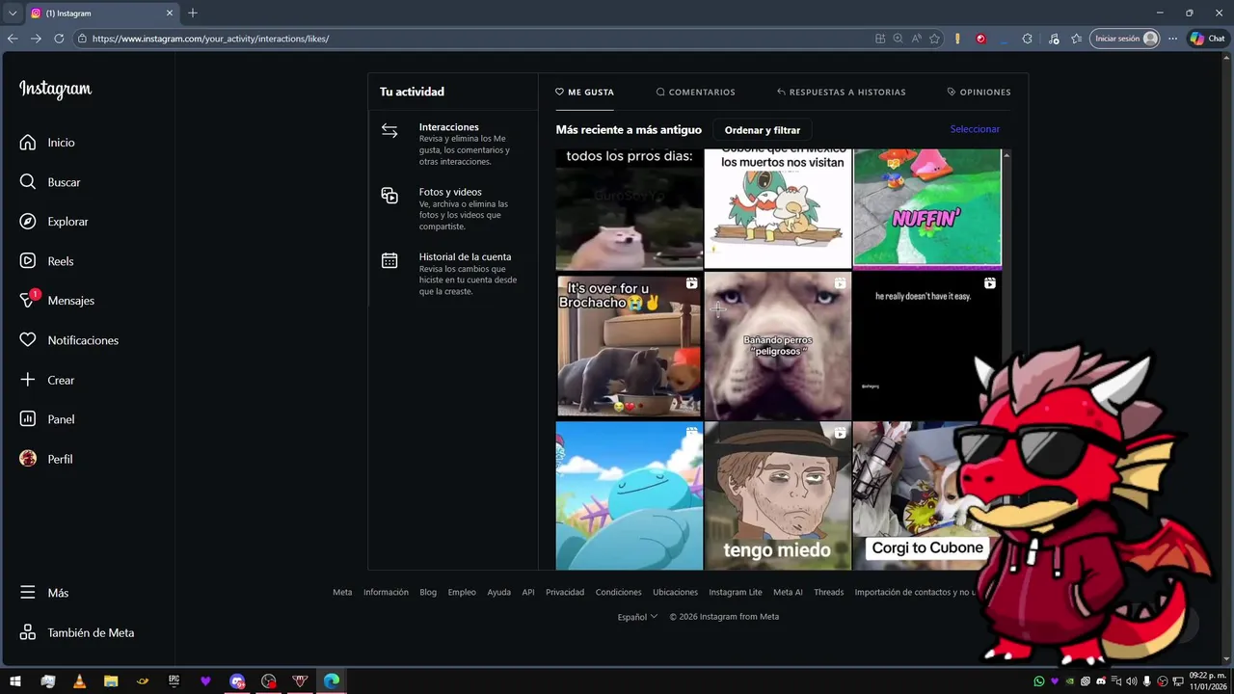Open the 'todos los prros dias' post

[x=629, y=208]
